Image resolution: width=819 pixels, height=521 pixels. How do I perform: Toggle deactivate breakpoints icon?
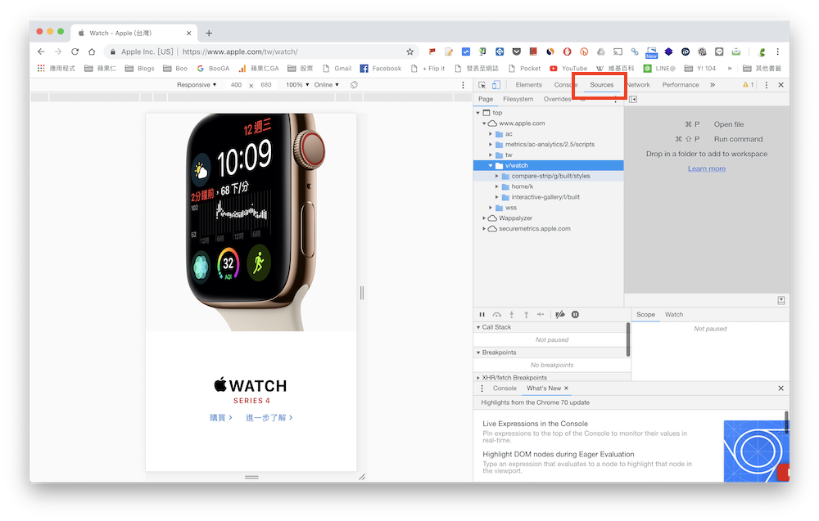[560, 314]
